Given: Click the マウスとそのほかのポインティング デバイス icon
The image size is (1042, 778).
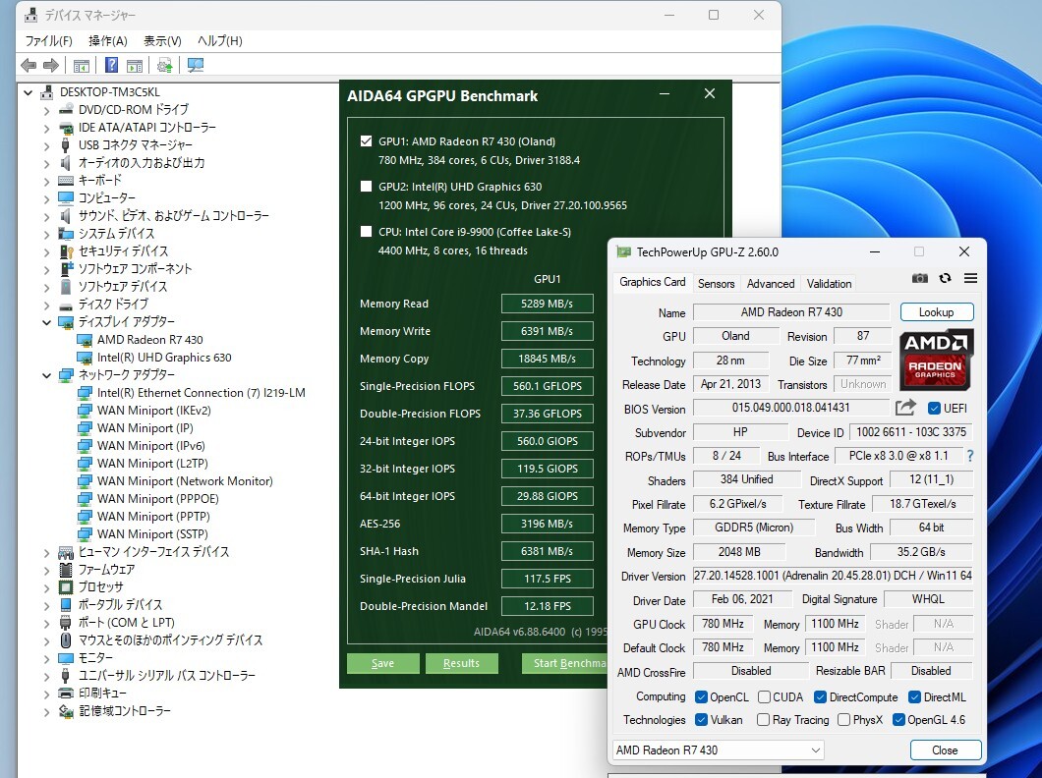Looking at the screenshot, I should [66, 640].
